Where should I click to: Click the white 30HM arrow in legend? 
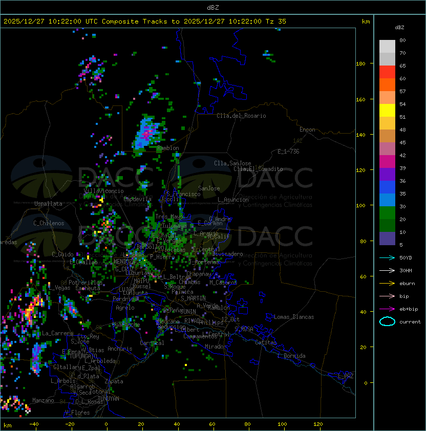[387, 270]
